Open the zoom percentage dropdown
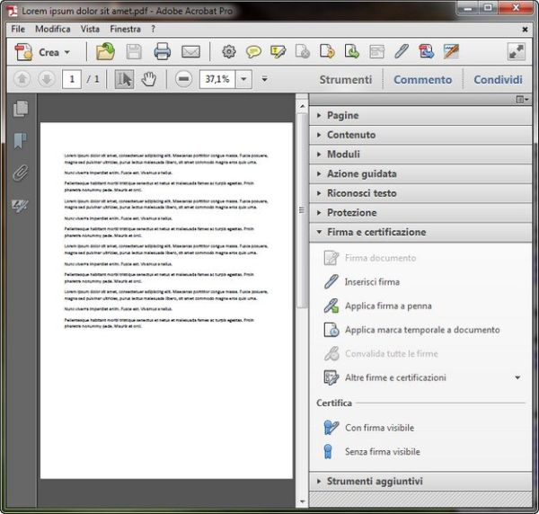This screenshot has height=514, width=539. (244, 79)
